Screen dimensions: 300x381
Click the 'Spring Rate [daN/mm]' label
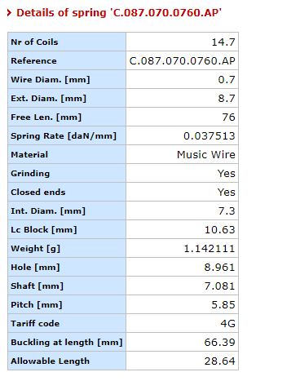(64, 136)
